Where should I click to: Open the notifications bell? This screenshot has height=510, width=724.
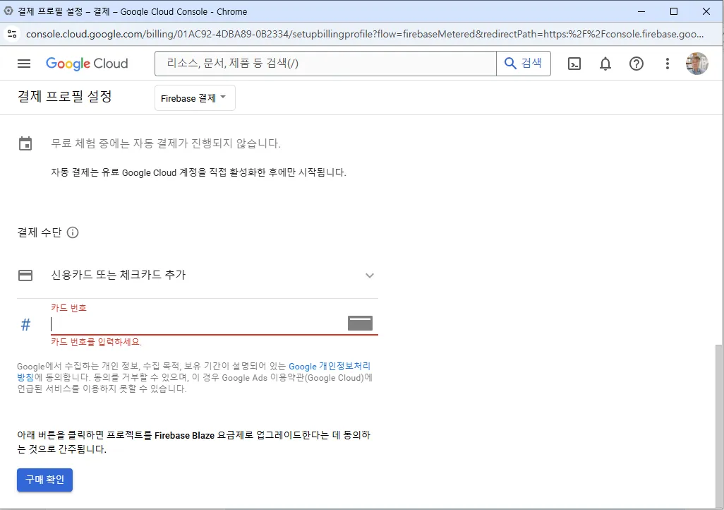click(605, 64)
